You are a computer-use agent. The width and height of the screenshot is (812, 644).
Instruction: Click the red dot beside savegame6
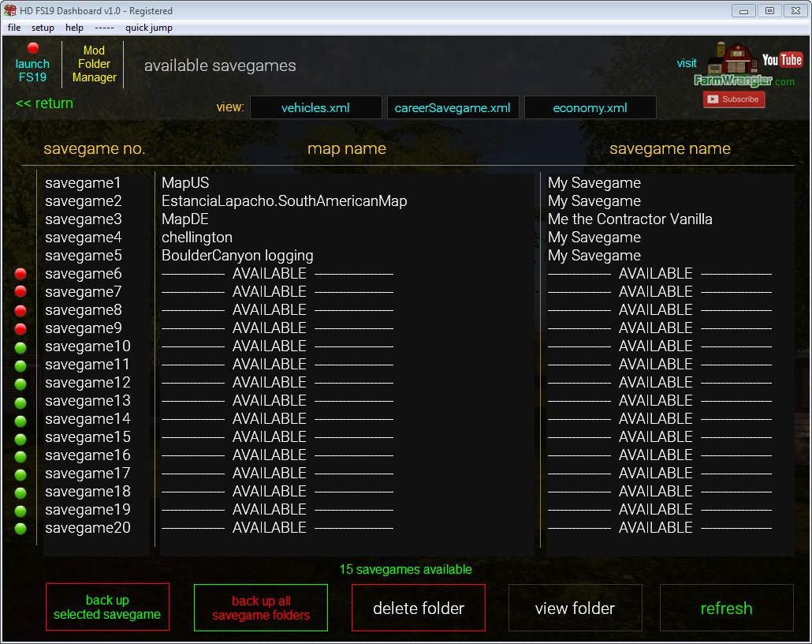(20, 275)
